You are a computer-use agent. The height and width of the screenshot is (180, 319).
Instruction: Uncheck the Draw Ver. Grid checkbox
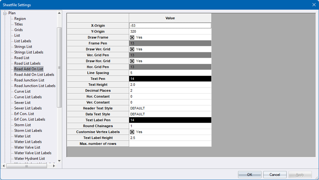tap(132, 49)
